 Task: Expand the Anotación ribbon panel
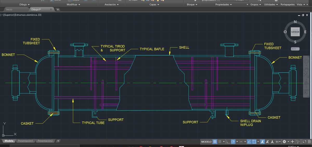[x=112, y=5]
